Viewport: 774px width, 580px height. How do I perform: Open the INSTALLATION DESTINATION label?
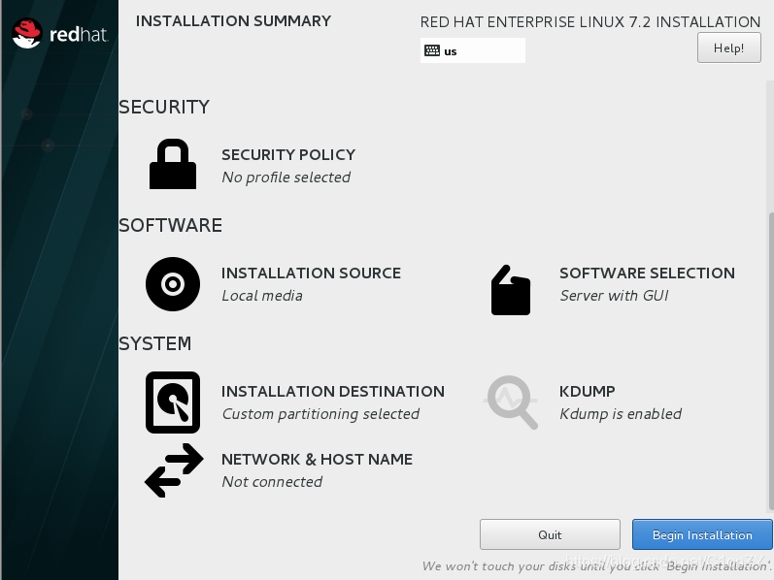pyautogui.click(x=333, y=392)
